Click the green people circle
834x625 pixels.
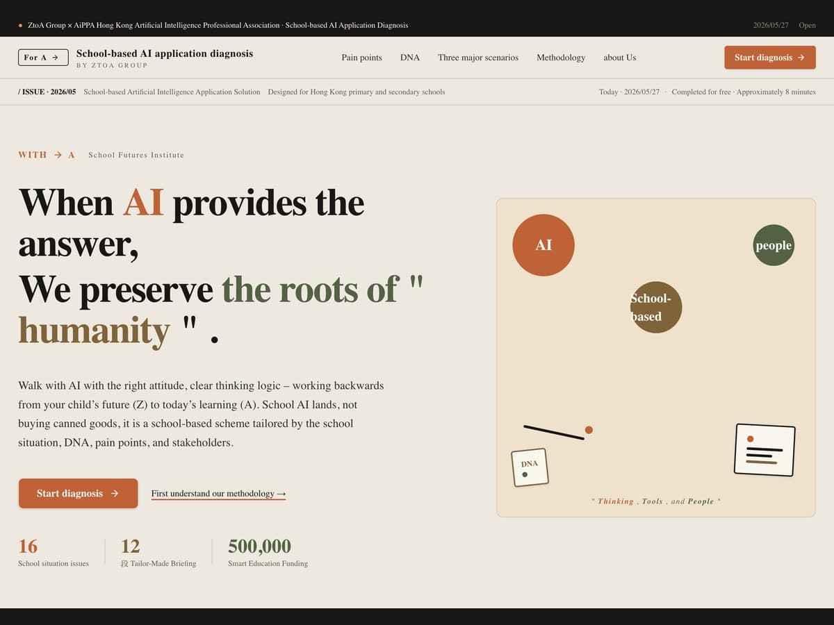point(774,245)
